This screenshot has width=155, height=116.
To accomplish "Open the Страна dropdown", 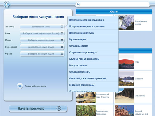I will (42, 54).
